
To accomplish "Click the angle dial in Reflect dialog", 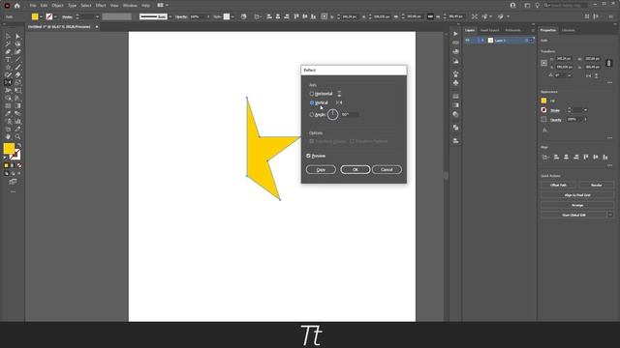I will 333,115.
